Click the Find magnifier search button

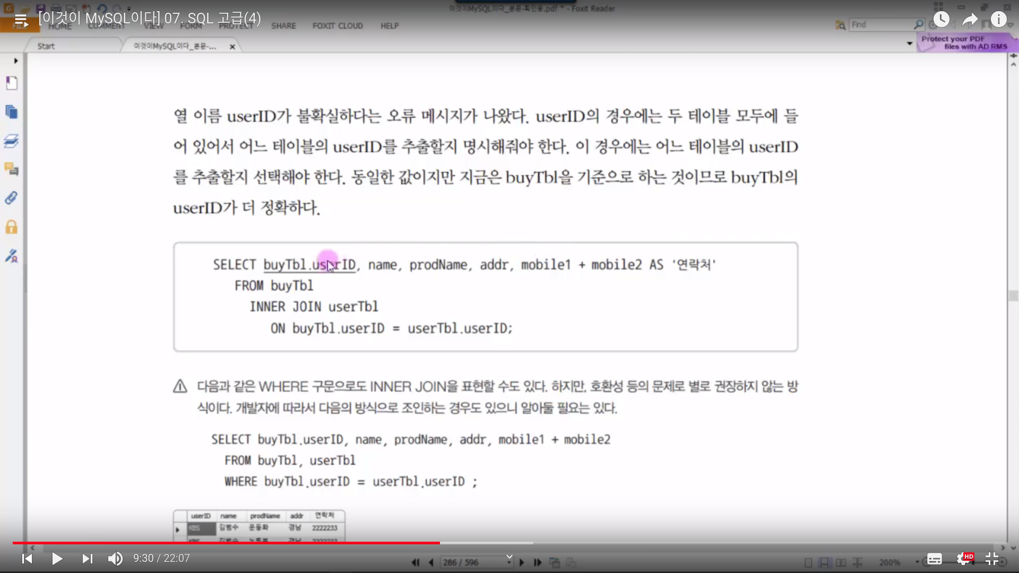click(919, 24)
